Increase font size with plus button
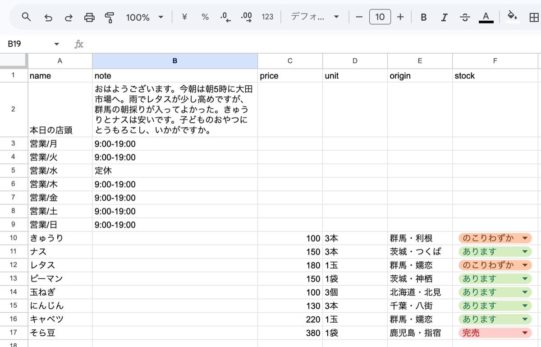Image resolution: width=541 pixels, height=347 pixels. point(400,17)
